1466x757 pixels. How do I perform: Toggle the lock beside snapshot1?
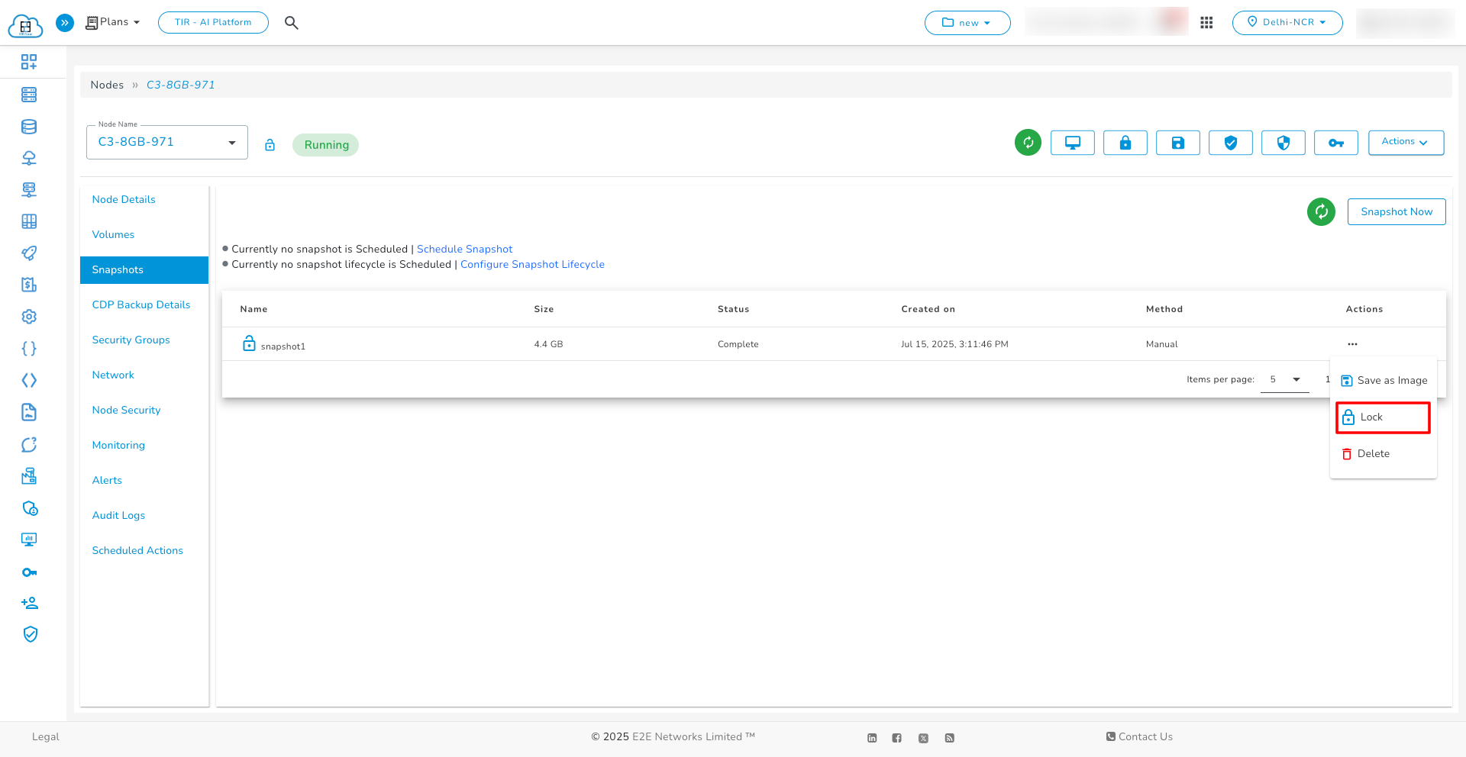(249, 343)
